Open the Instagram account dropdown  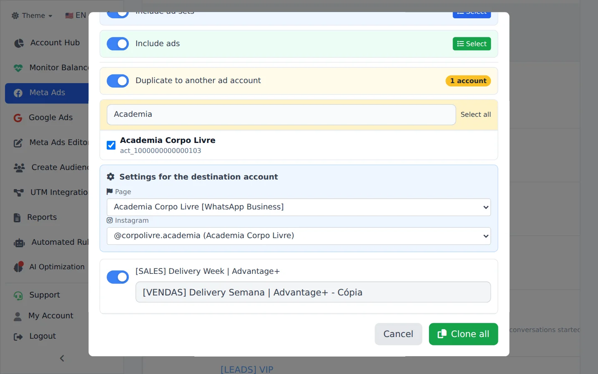pos(299,236)
